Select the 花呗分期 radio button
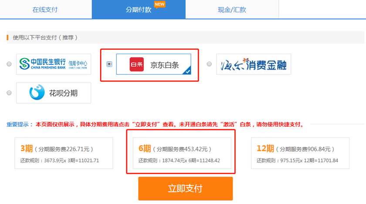The width and height of the screenshot is (366, 204). click(x=9, y=93)
